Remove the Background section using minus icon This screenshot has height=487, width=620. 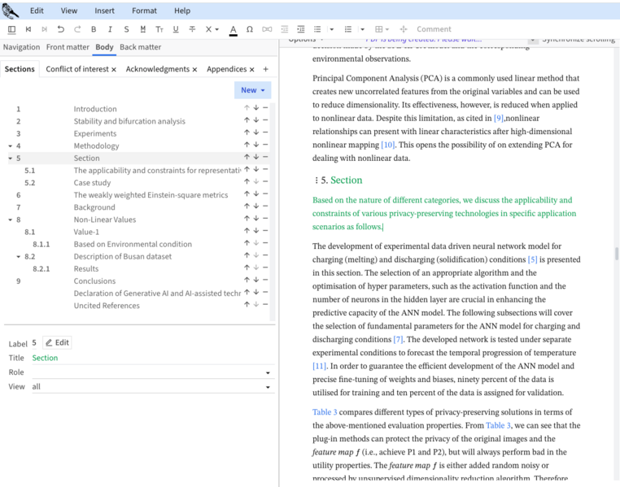[265, 207]
